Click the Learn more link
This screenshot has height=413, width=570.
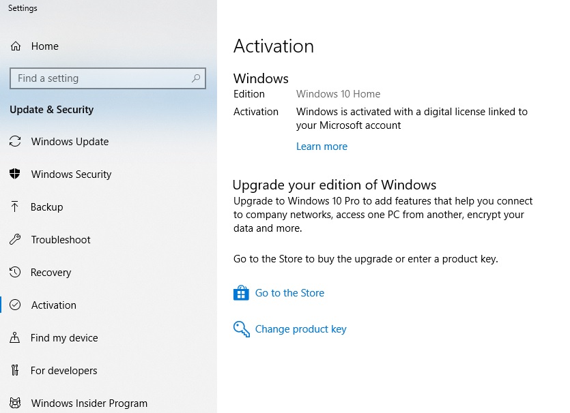click(322, 147)
